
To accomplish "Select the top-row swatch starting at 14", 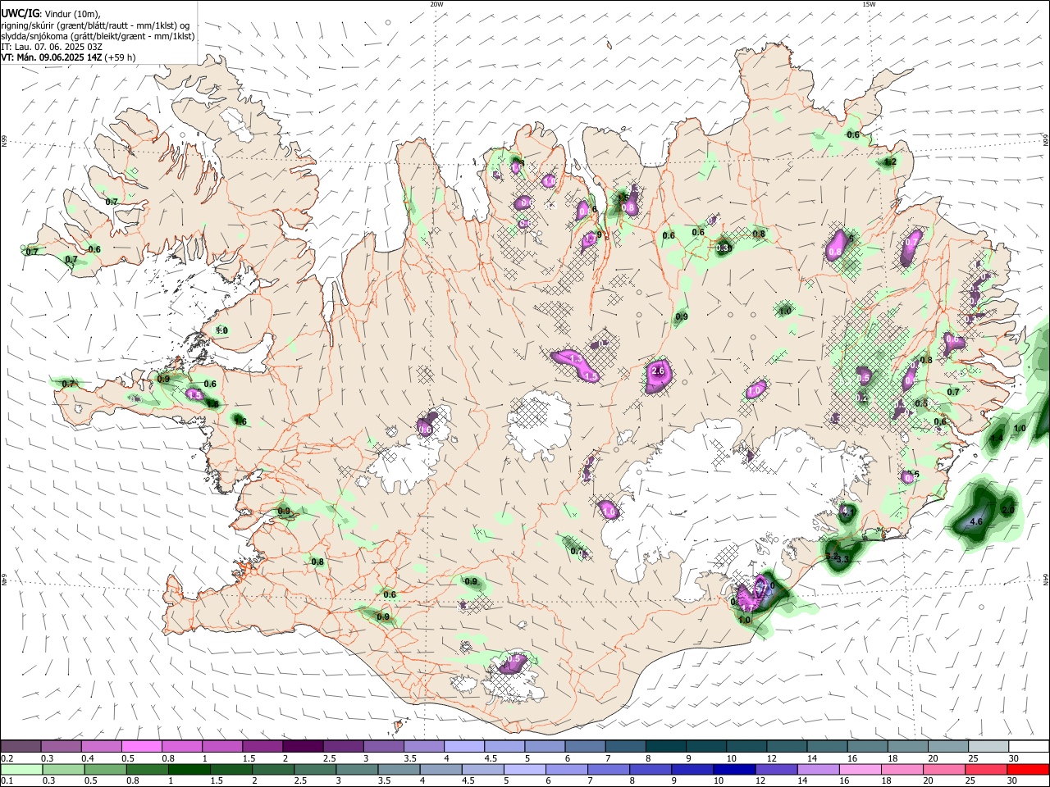I will (826, 747).
